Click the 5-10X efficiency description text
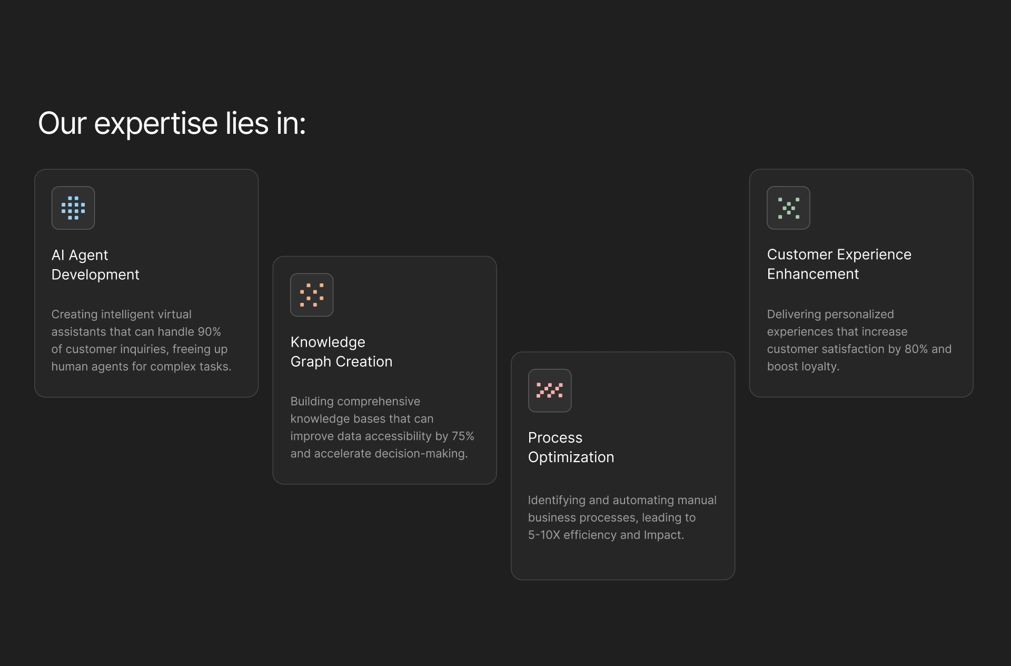 click(x=622, y=517)
